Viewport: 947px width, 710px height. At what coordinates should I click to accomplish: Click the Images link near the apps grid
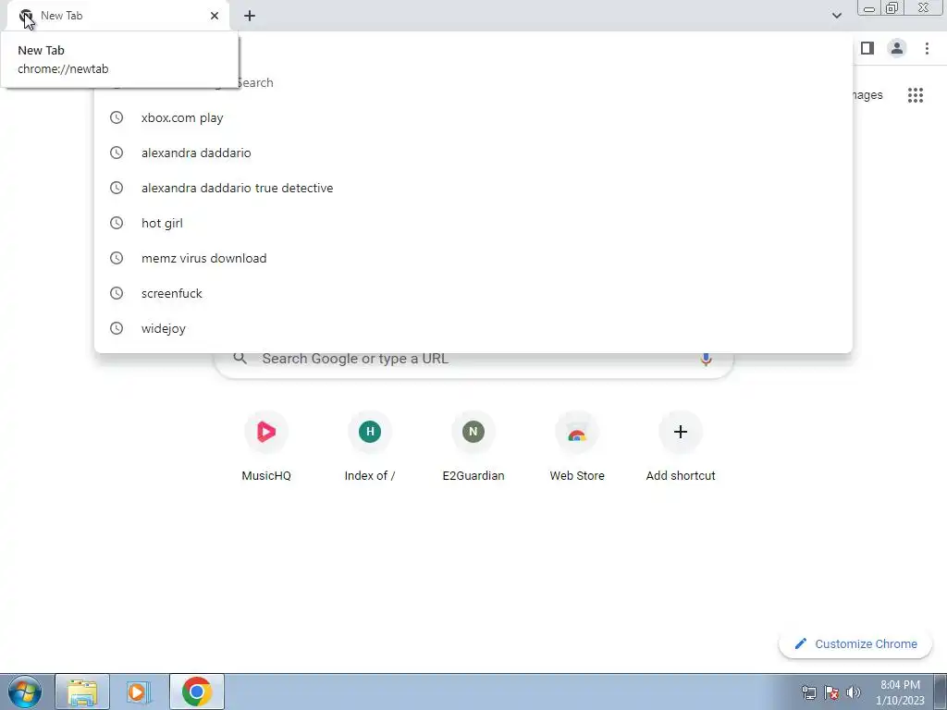click(x=867, y=95)
